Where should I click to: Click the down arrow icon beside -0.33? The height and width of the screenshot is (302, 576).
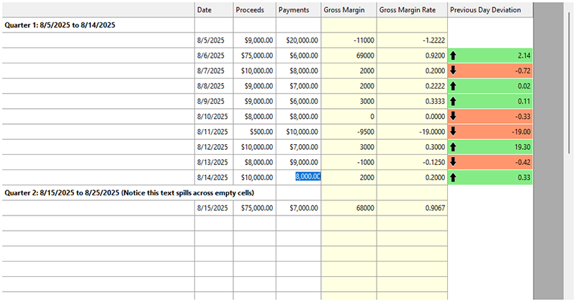[453, 116]
